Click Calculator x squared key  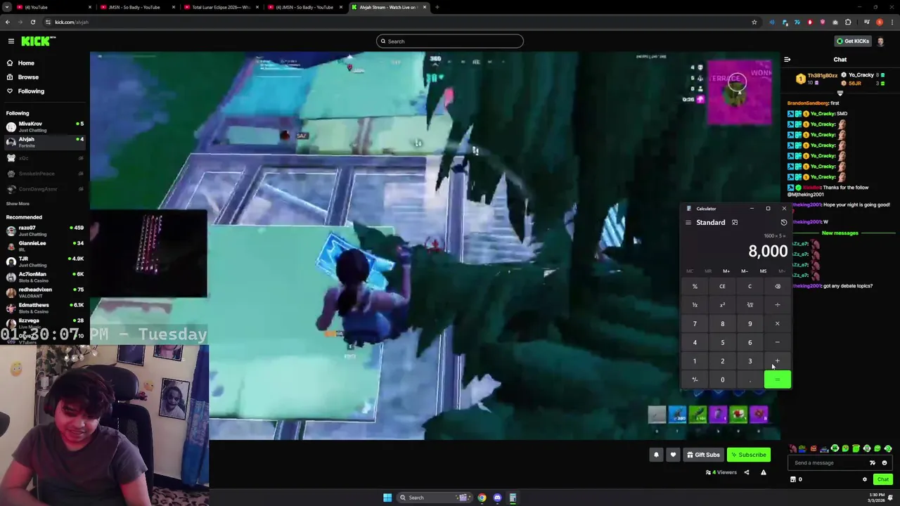point(722,305)
